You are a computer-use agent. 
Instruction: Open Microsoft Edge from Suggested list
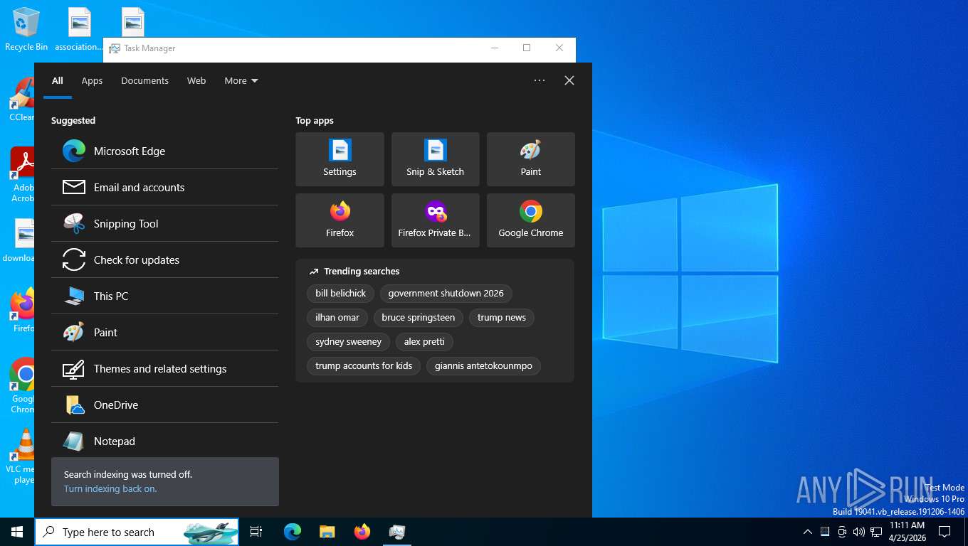coord(164,151)
